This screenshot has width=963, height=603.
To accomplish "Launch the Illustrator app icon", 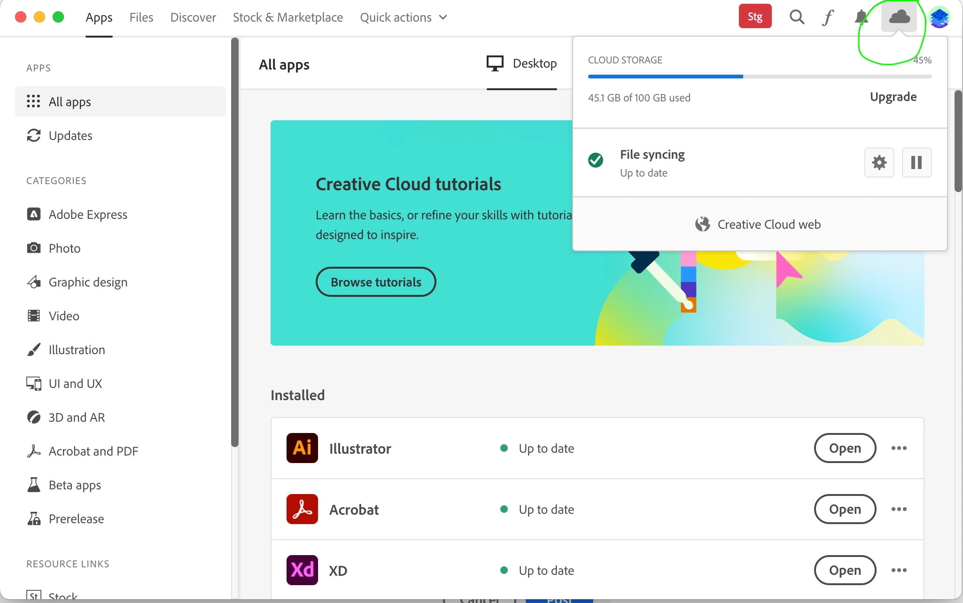I will [x=302, y=448].
